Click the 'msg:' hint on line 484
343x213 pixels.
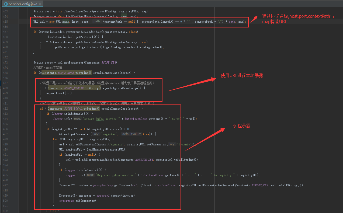(x=77, y=119)
